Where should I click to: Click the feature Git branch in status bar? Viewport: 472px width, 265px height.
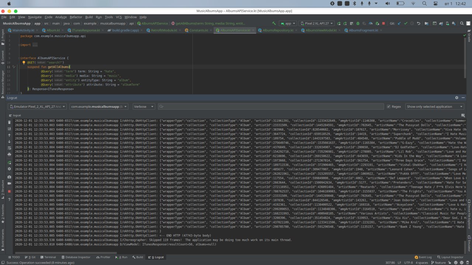pos(438,263)
